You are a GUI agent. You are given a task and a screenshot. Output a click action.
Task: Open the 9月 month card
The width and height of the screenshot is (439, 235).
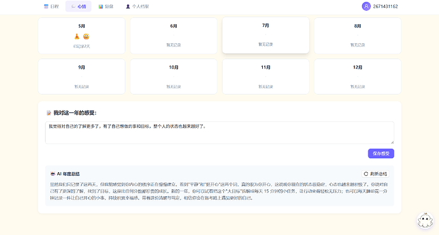point(81,76)
